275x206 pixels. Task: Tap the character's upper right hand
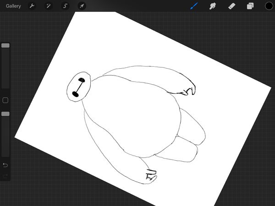pyautogui.click(x=188, y=89)
